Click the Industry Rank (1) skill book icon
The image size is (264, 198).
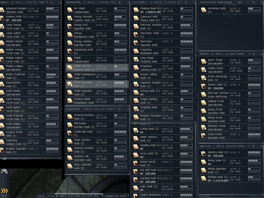point(204,154)
